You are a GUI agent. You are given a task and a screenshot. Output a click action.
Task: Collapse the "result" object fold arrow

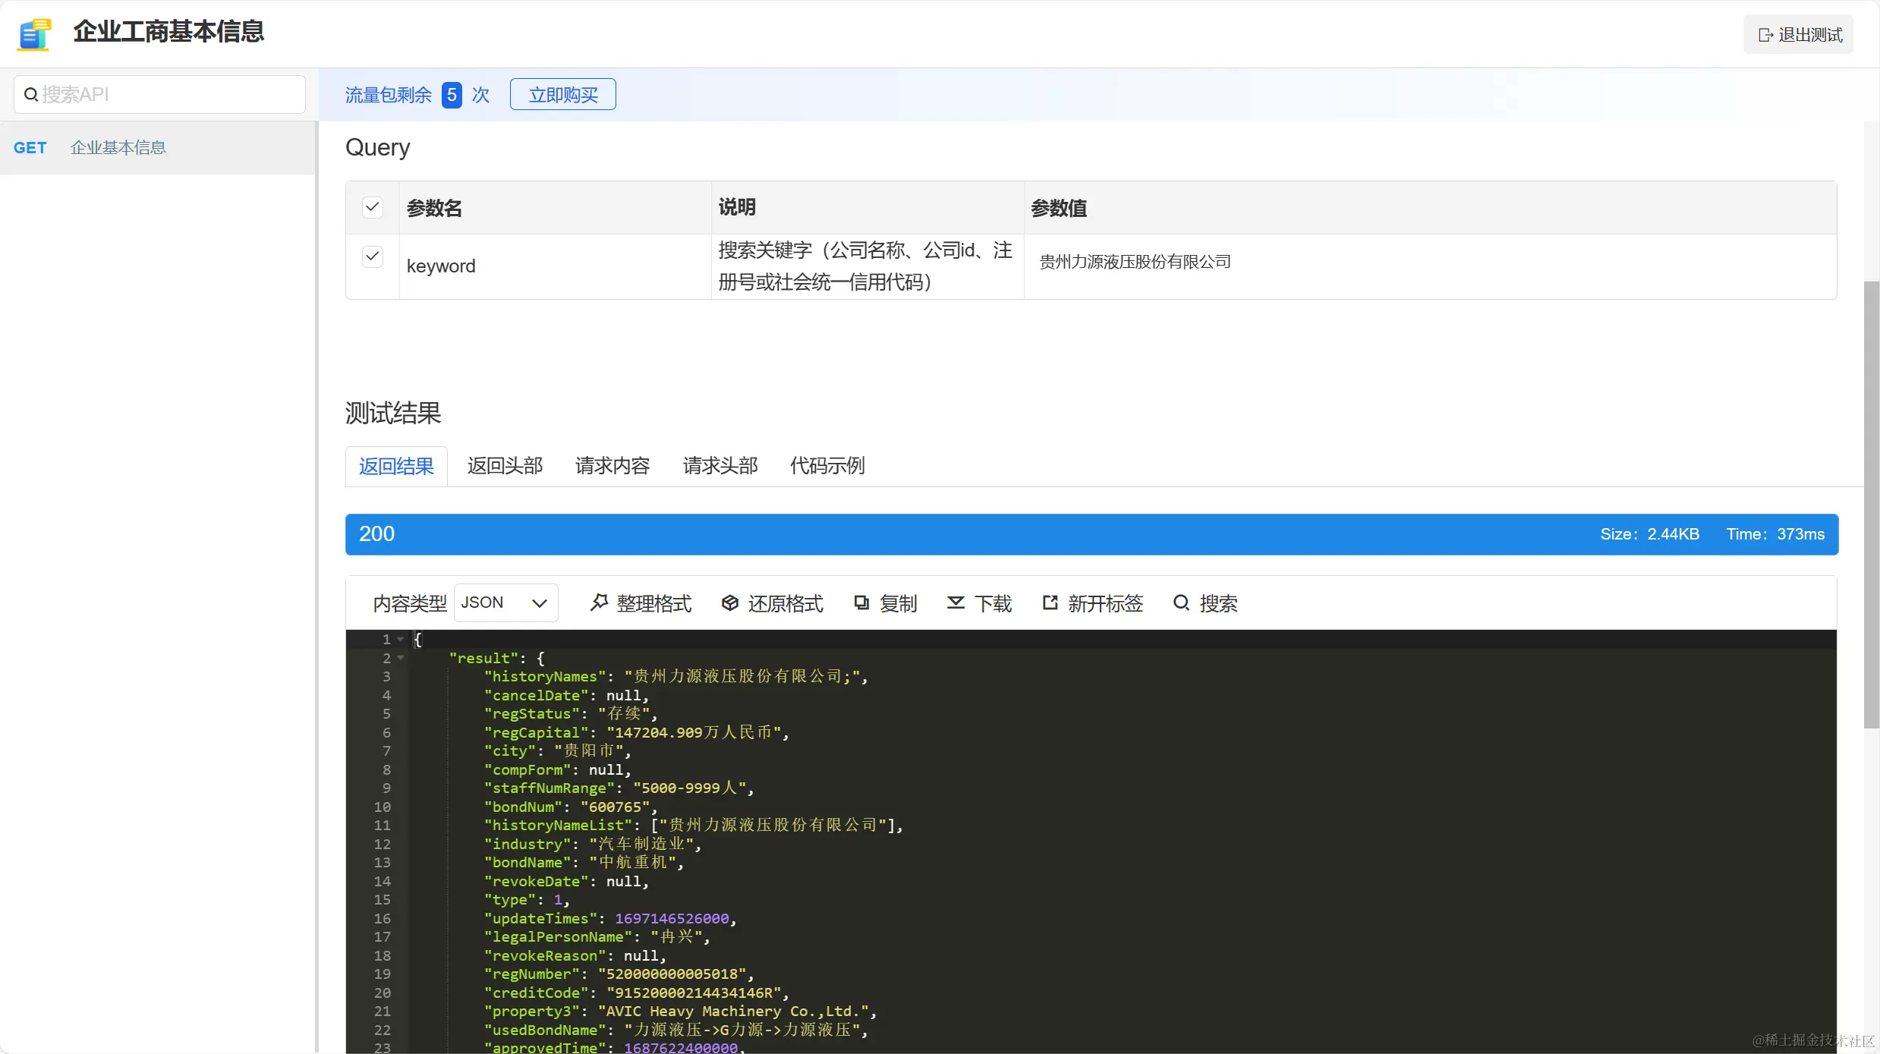tap(401, 658)
